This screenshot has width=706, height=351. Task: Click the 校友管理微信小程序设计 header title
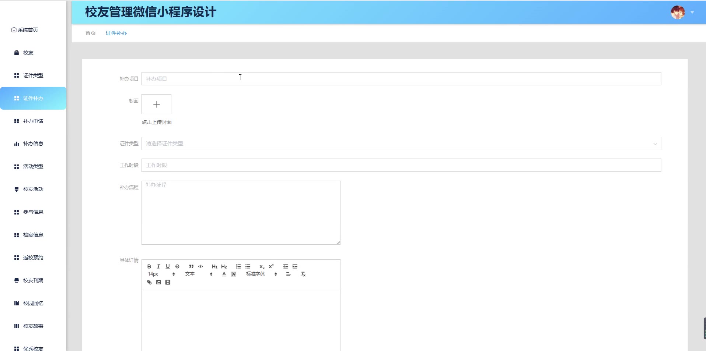[151, 12]
